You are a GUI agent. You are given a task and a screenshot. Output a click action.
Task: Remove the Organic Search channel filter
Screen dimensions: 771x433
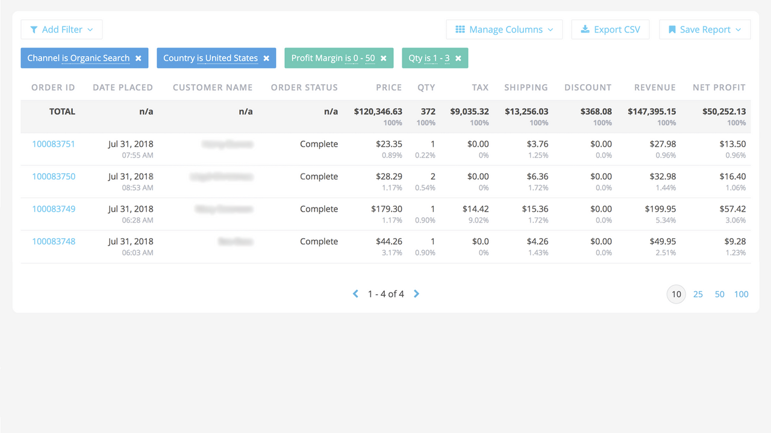(x=139, y=58)
